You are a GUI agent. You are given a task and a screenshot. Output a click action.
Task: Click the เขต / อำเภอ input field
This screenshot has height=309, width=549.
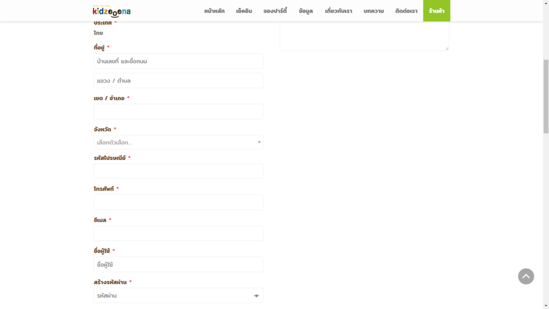point(178,112)
